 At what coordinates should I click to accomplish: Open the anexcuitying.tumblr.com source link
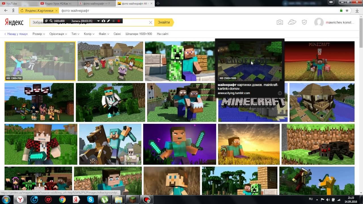234,93
